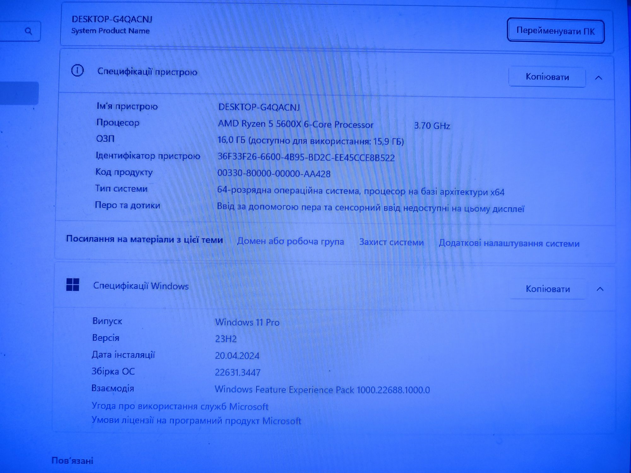The image size is (631, 473).
Task: Click the Дата інсталяції label
Action: tap(123, 355)
